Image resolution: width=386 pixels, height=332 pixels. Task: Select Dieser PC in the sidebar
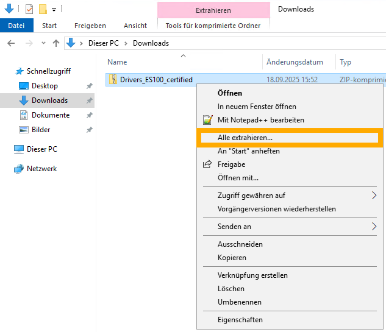[41, 149]
